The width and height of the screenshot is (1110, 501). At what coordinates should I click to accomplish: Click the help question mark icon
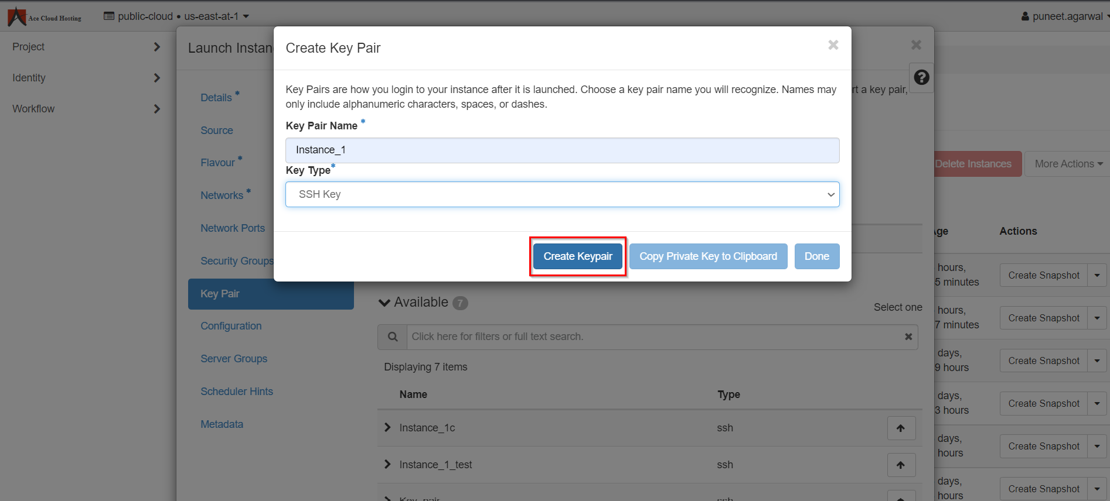(x=921, y=77)
